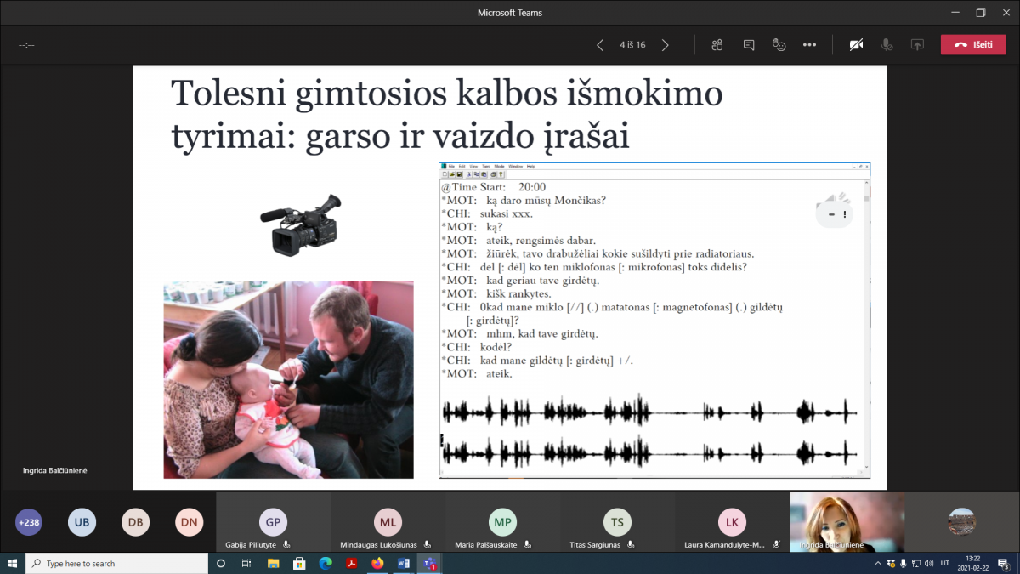Screen dimensions: 1020x574
Task: Select Ingrida Balčiūnienė's video tile
Action: click(x=847, y=522)
